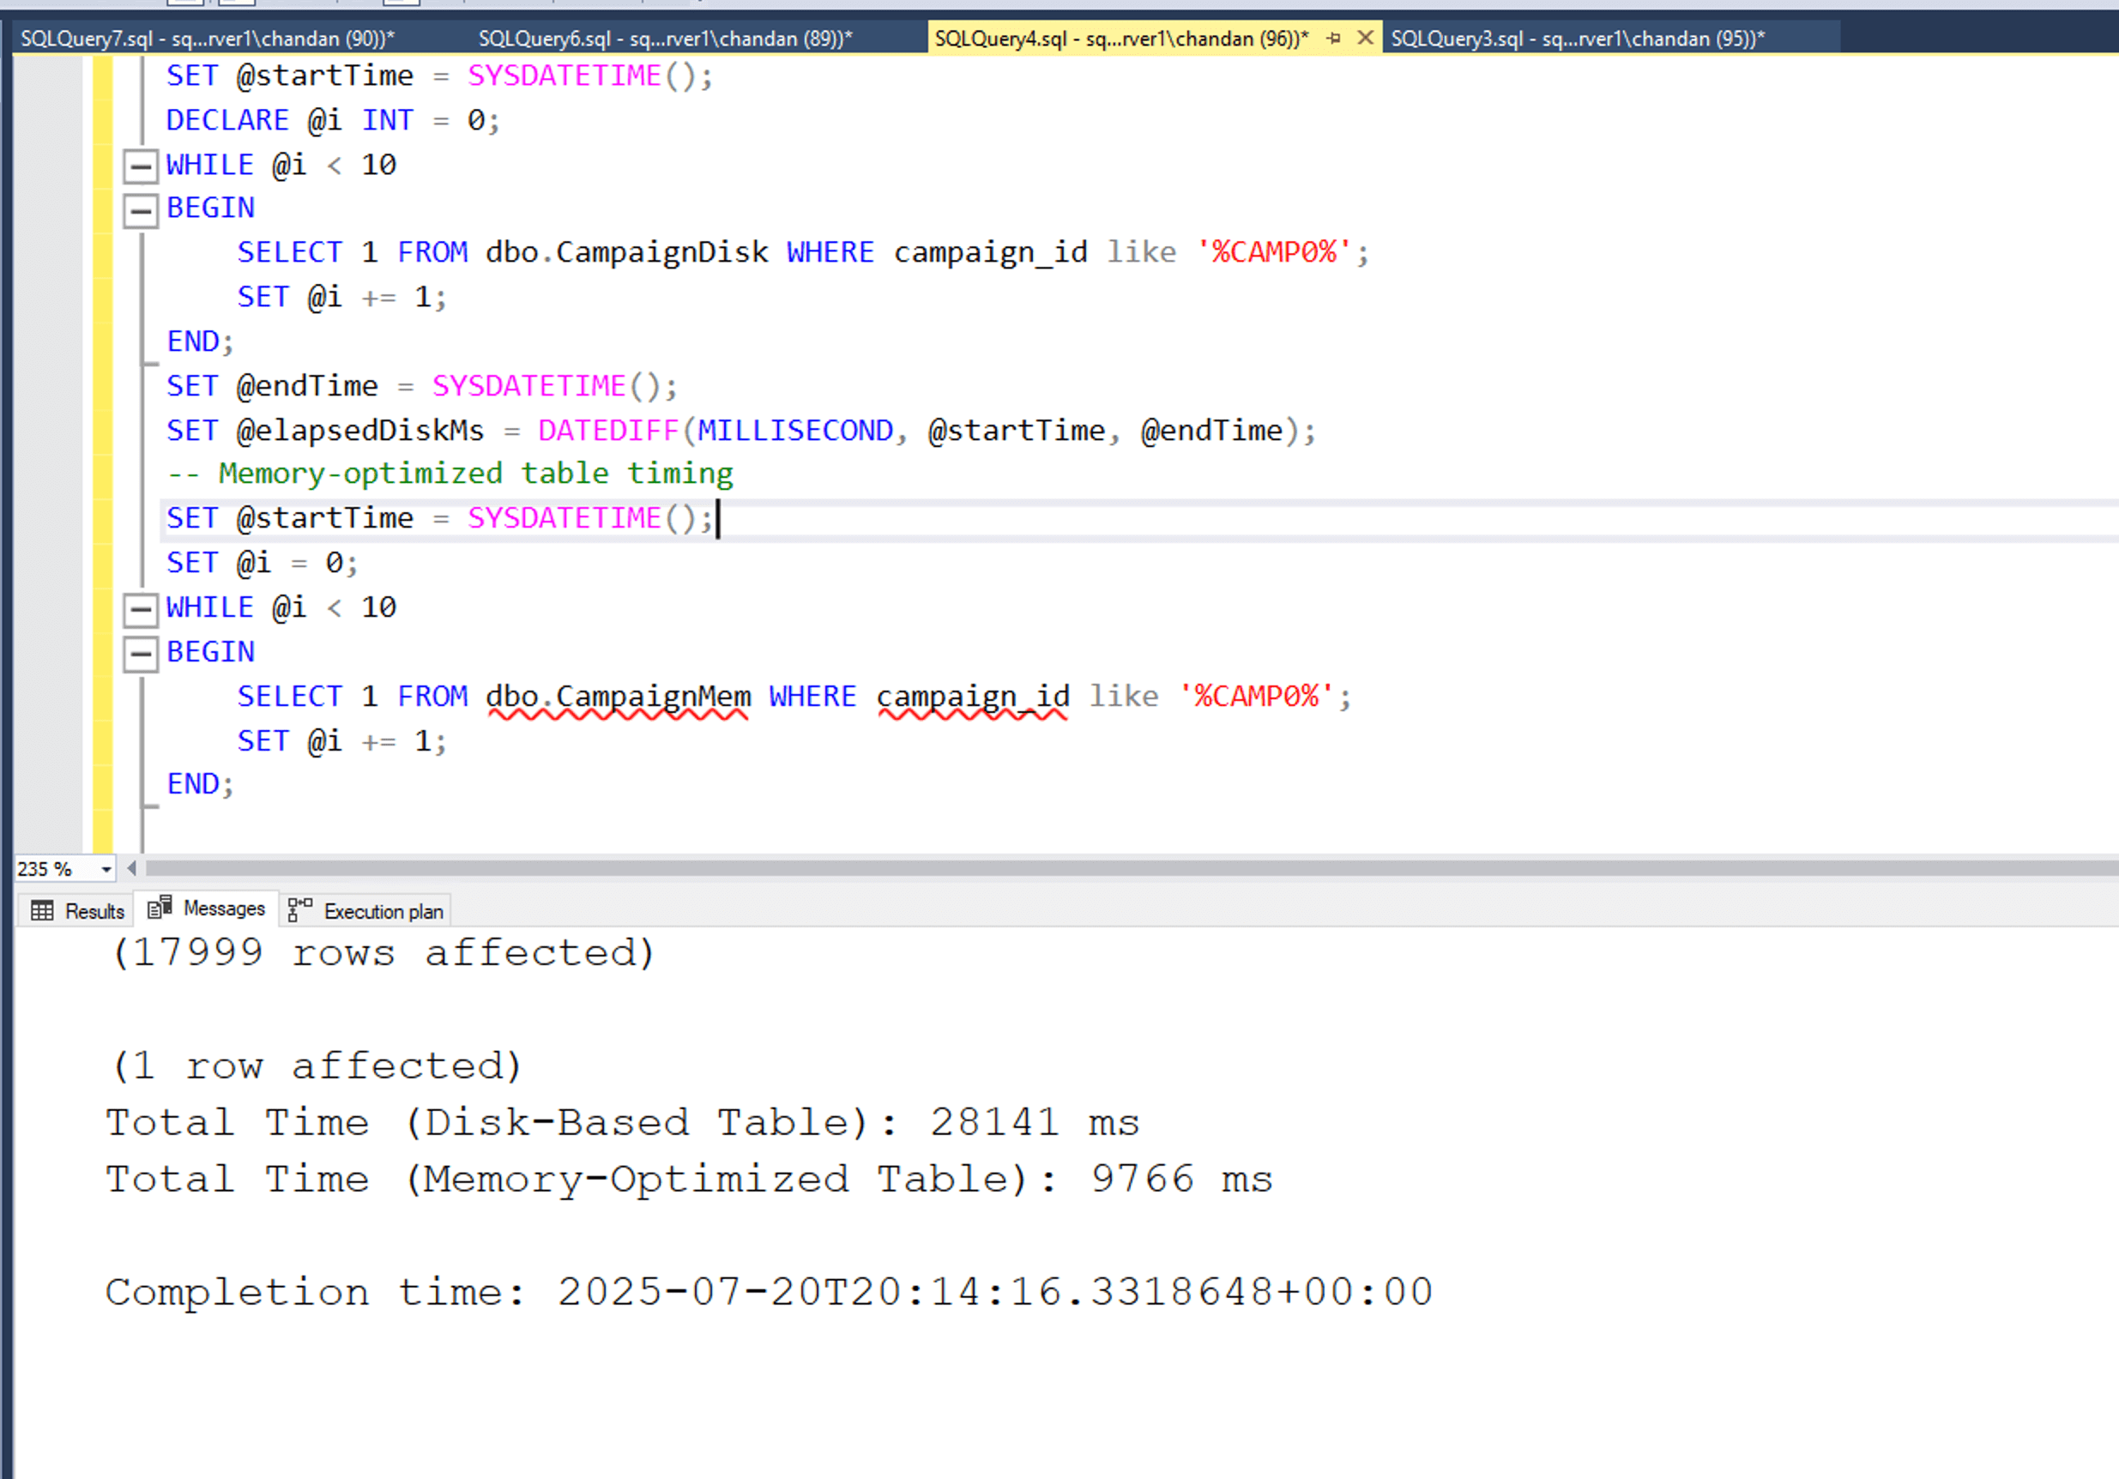Open the 235 % zoom dropdown
2119x1479 pixels.
(106, 869)
